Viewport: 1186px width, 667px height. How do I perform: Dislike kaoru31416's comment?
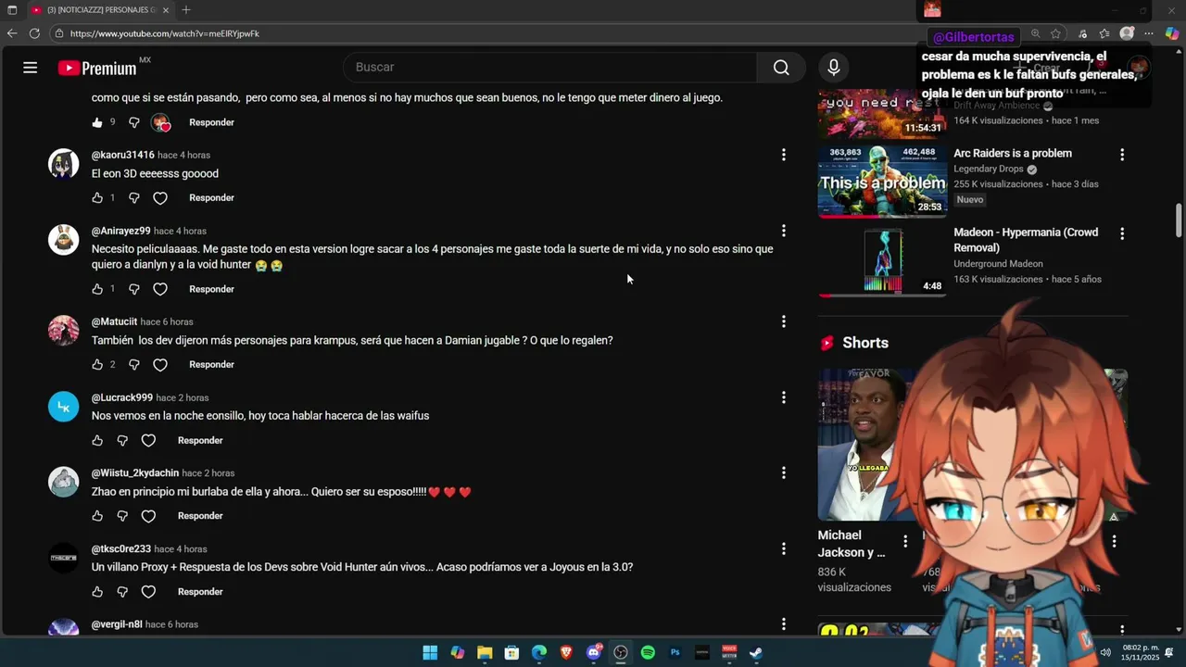pyautogui.click(x=133, y=198)
